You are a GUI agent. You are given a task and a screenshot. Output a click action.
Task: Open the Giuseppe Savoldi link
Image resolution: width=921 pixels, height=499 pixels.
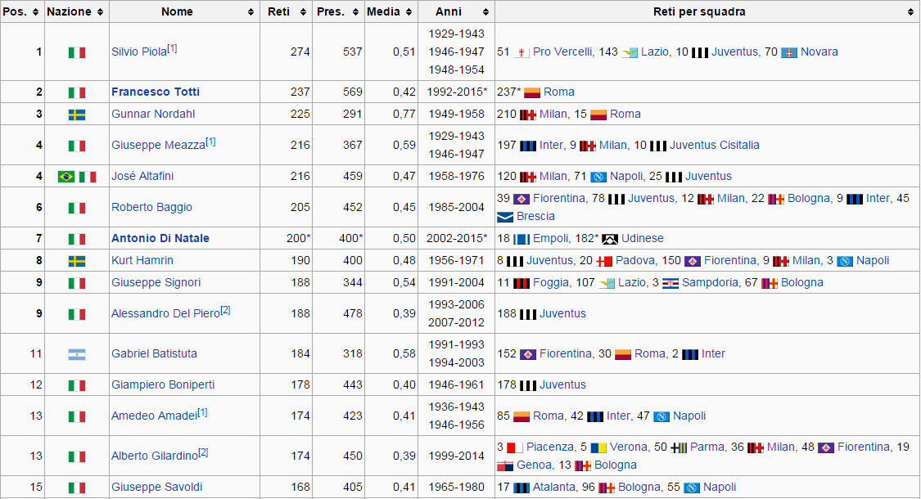[x=157, y=487]
